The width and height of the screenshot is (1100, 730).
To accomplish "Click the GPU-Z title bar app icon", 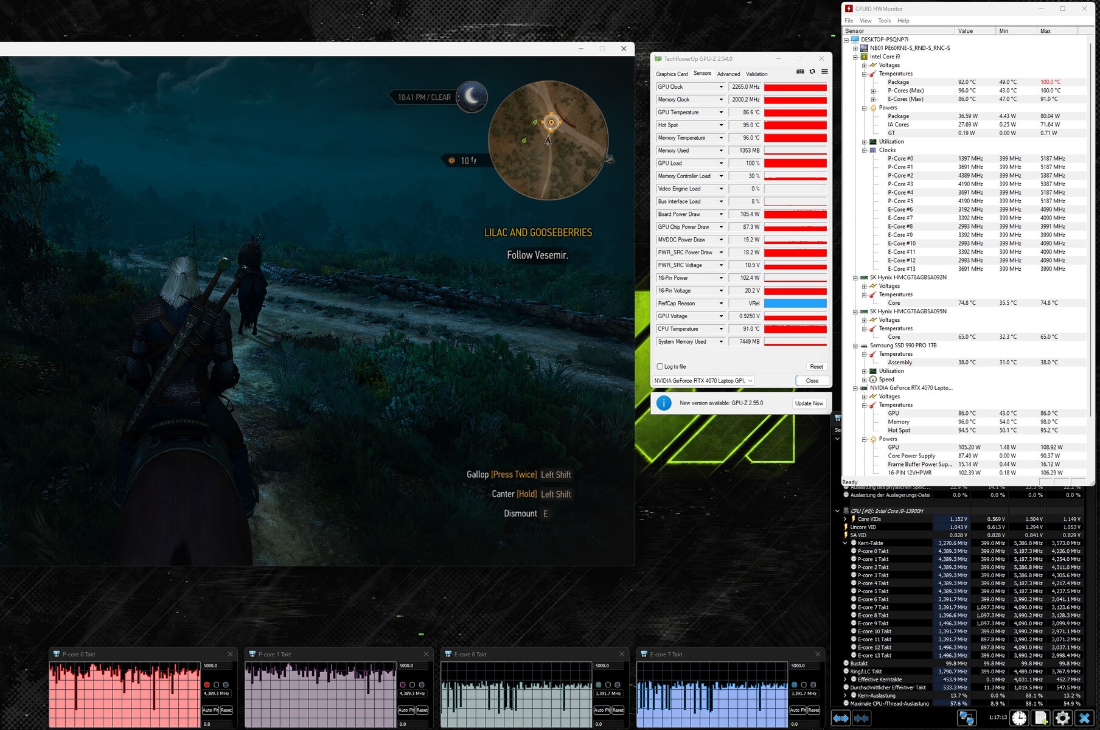I will (x=658, y=59).
